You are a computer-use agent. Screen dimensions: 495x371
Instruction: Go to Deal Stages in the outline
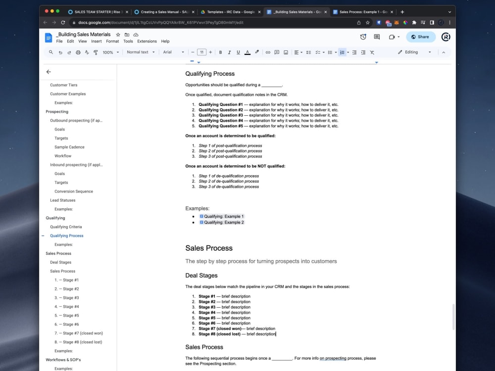click(x=60, y=263)
